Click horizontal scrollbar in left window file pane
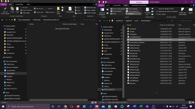 (x=58, y=100)
